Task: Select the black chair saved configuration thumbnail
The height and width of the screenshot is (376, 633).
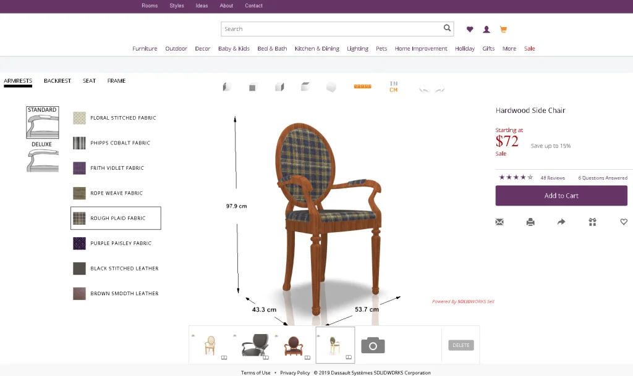Action: [255, 345]
